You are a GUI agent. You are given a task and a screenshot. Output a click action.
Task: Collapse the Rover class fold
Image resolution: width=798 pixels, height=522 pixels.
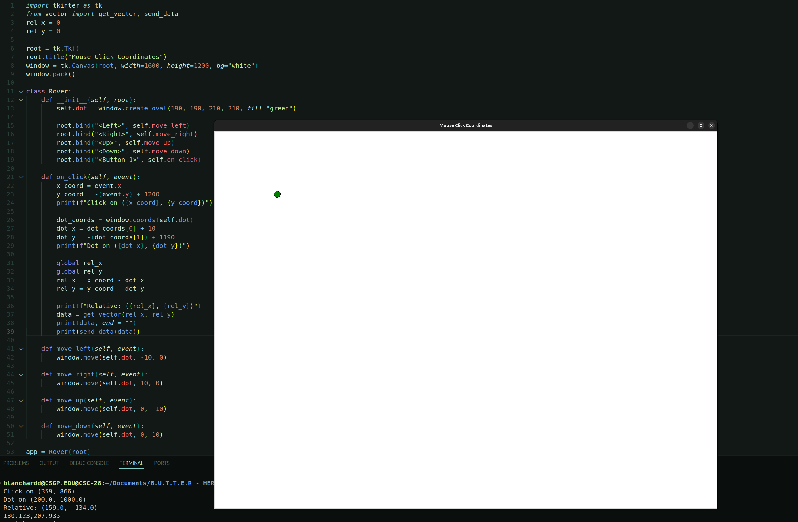pos(20,91)
